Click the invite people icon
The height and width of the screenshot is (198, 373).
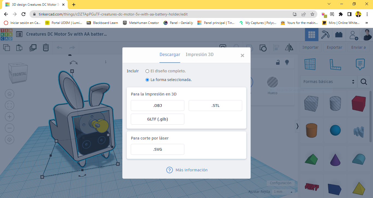coord(354,35)
